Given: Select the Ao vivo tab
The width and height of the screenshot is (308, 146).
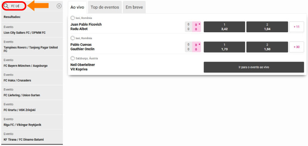Looking at the screenshot, I should pyautogui.click(x=77, y=7).
